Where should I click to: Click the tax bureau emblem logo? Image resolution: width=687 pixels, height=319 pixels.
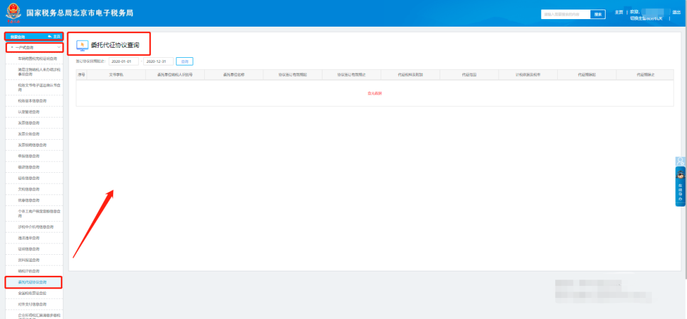pyautogui.click(x=13, y=13)
